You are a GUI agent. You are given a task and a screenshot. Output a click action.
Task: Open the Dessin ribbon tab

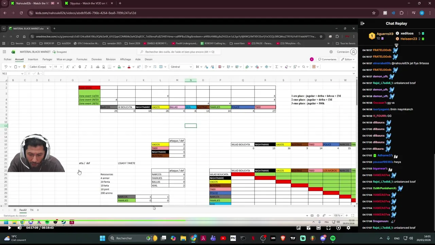point(149,59)
